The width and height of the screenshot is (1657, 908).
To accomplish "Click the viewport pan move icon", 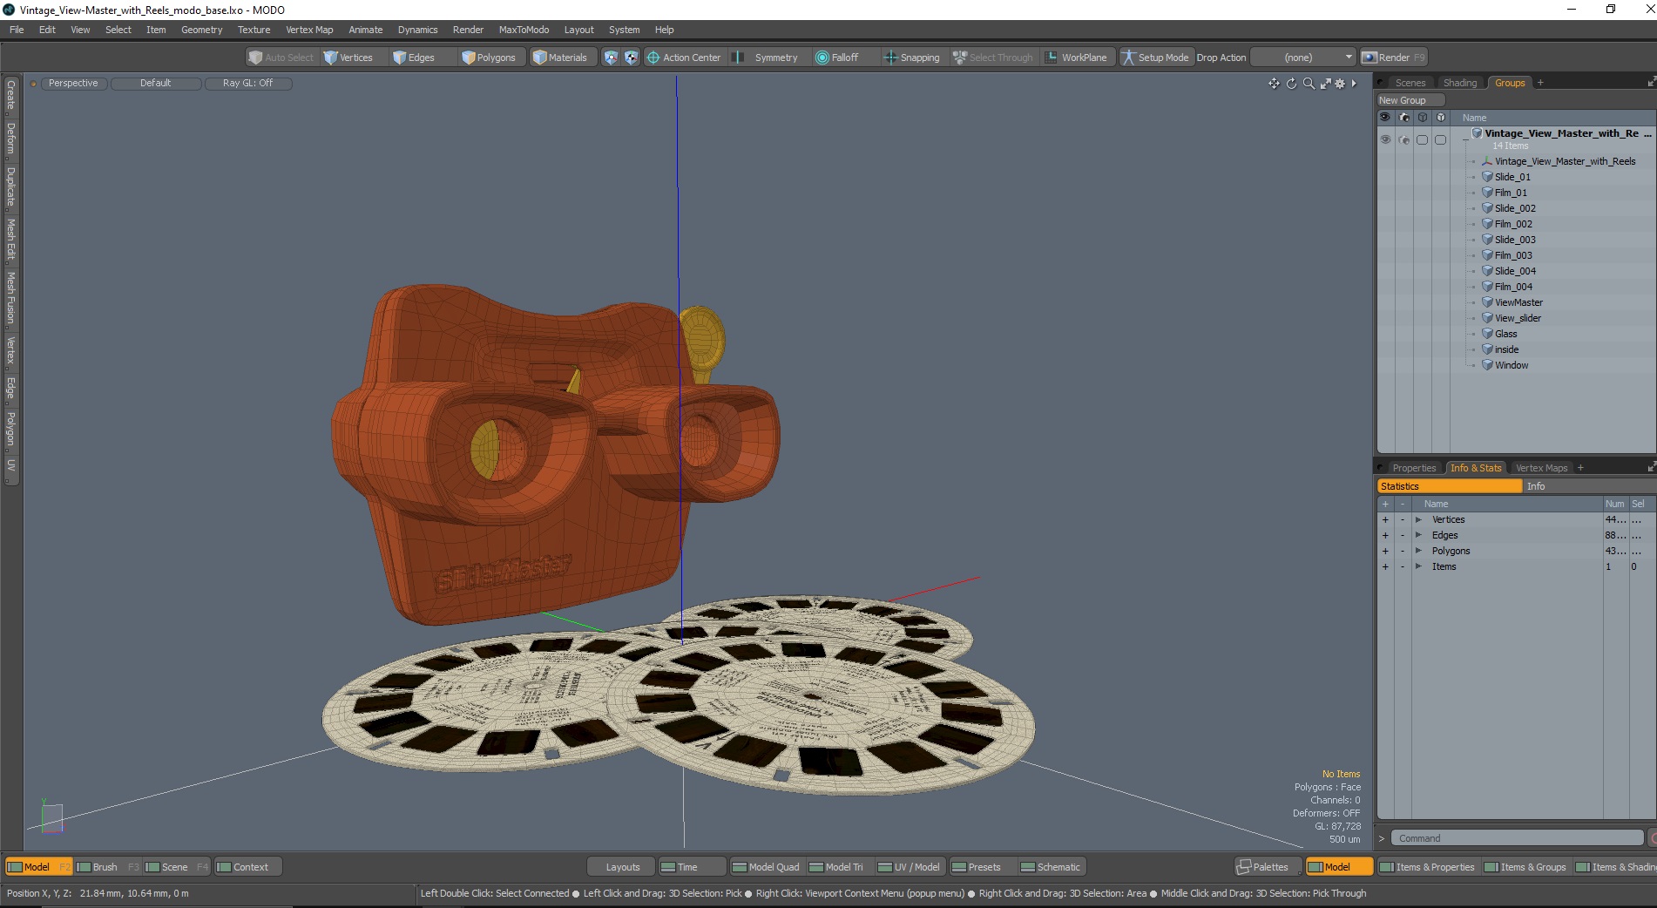I will coord(1274,84).
